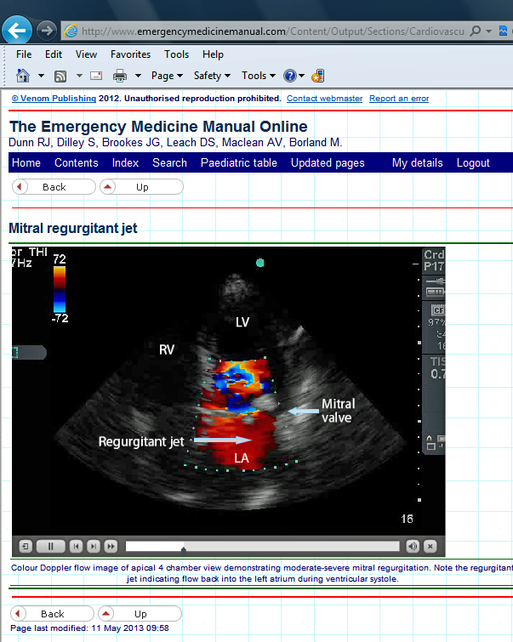513x642 pixels.
Task: Close the video player controls
Action: [430, 546]
